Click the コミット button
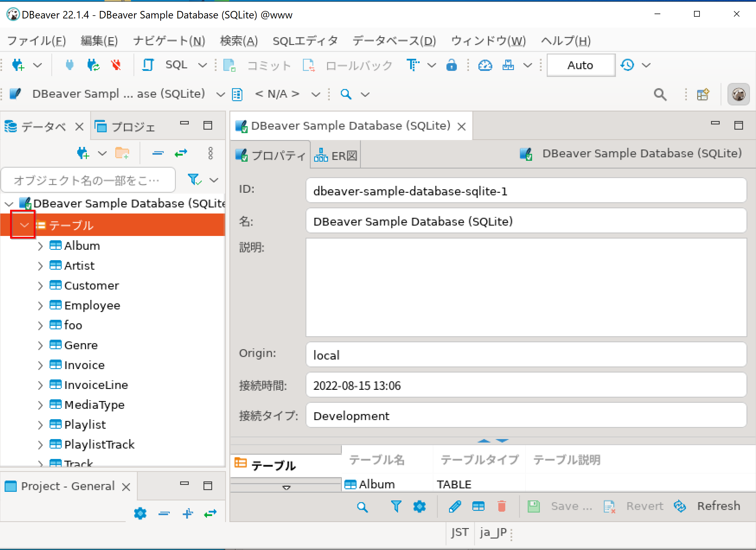The width and height of the screenshot is (756, 550). 257,65
